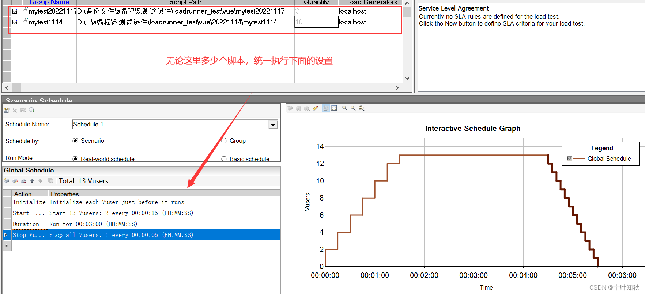Toggle graph edit mode with the pencil icon
The width and height of the screenshot is (645, 294).
click(x=315, y=108)
